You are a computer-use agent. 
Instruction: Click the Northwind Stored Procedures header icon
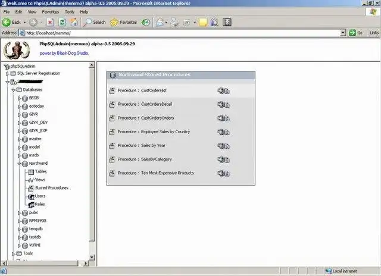pos(113,75)
